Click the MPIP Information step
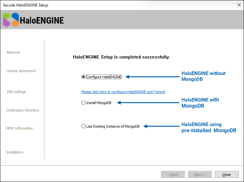The width and height of the screenshot is (244, 182). (x=20, y=128)
